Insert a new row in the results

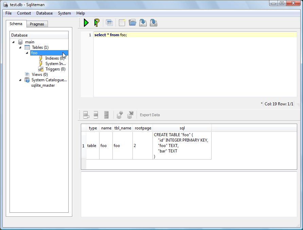(86, 114)
